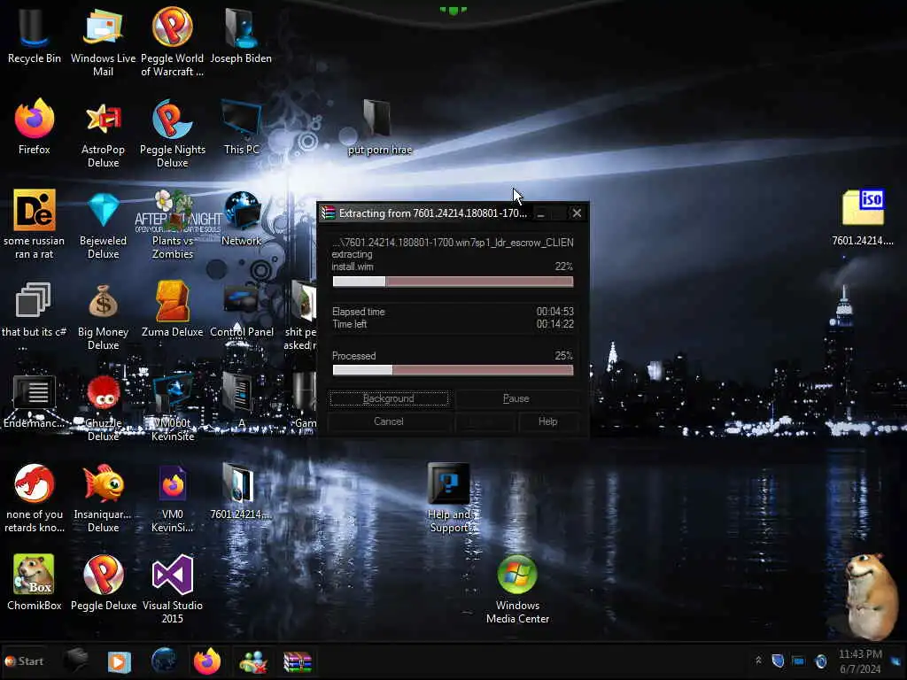Open Zuma Deluxe desktop icon
Viewport: 907px width, 680px height.
[173, 309]
